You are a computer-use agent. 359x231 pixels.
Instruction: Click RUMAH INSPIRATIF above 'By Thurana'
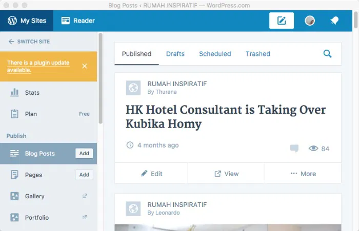[177, 83]
